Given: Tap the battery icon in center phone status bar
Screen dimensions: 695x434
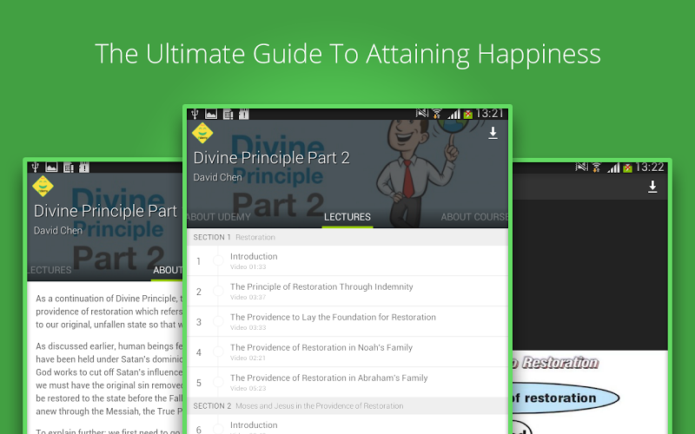Looking at the screenshot, I should [x=468, y=115].
